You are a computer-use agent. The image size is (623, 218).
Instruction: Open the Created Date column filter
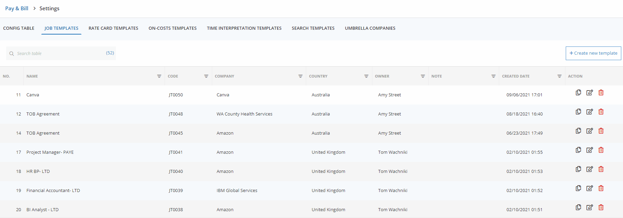pyautogui.click(x=559, y=76)
